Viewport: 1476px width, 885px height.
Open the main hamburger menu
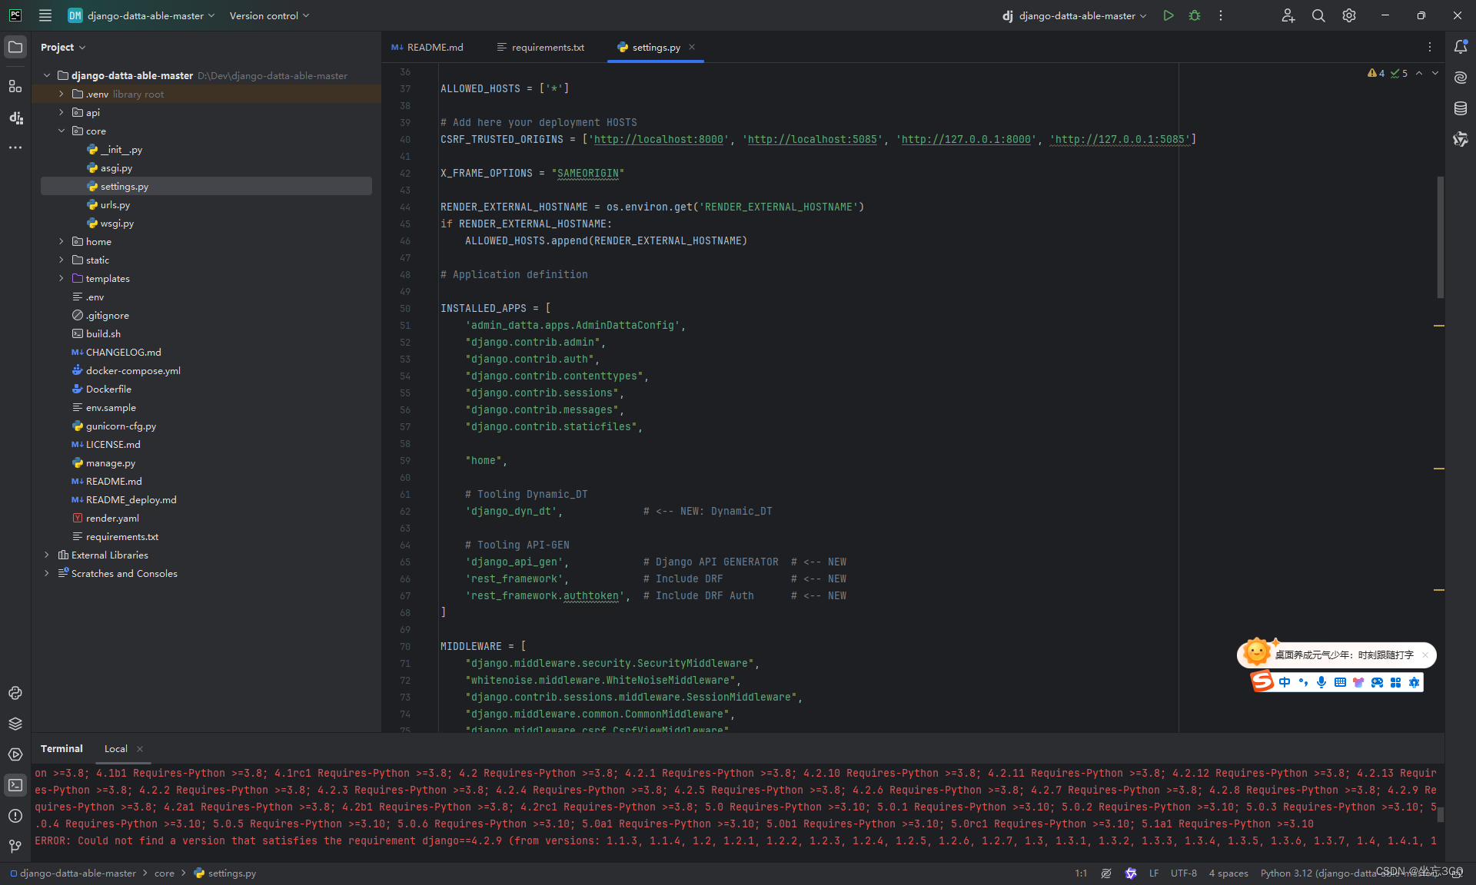[x=45, y=15]
